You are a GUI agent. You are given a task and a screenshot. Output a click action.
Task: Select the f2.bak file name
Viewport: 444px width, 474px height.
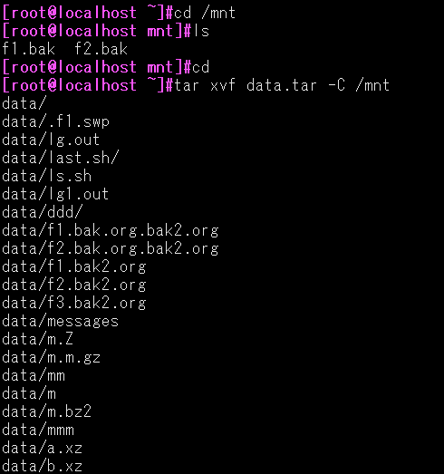coord(101,49)
